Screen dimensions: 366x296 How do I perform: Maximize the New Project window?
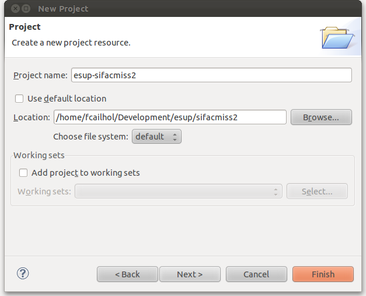pos(26,8)
